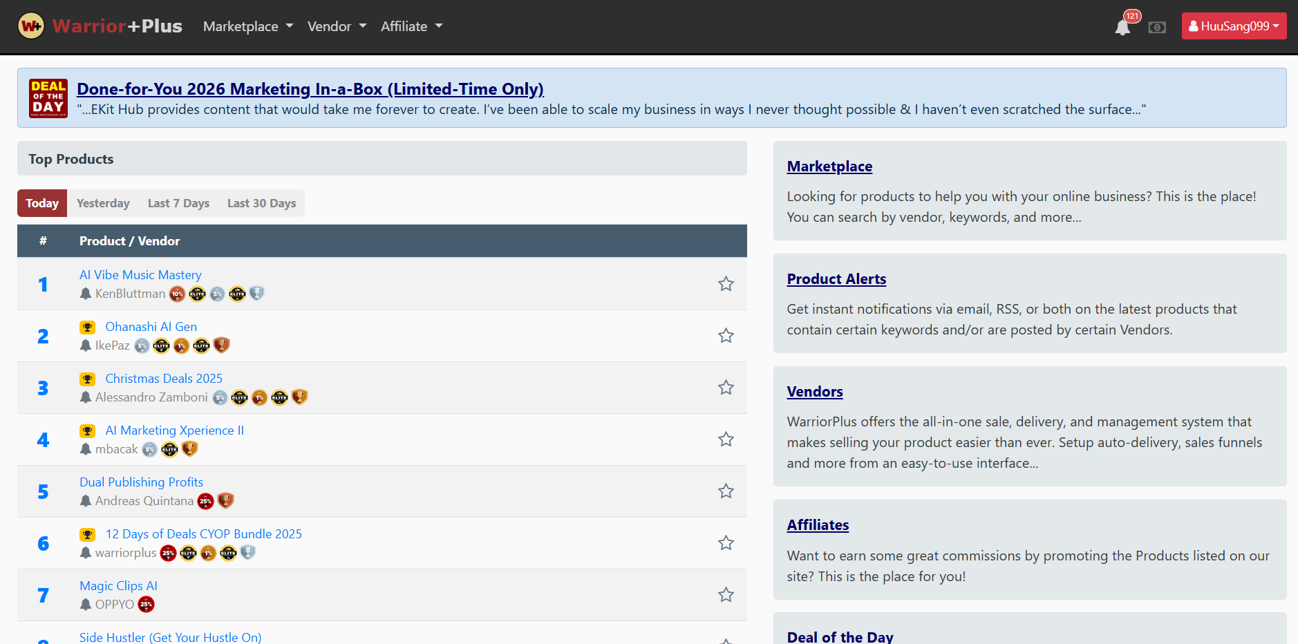Toggle the star for Magic Clips AI
Viewport: 1298px width, 644px height.
click(x=726, y=595)
